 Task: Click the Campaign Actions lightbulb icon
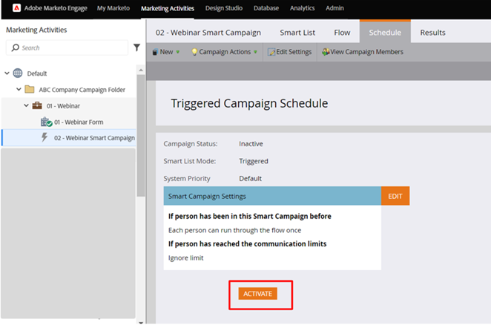pos(194,52)
